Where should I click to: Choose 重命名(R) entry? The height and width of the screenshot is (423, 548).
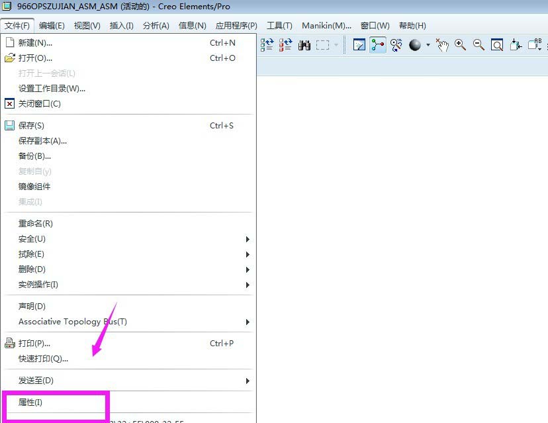pyautogui.click(x=128, y=223)
